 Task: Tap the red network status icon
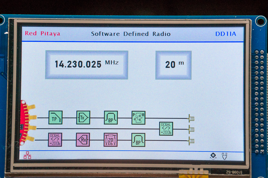click(27, 155)
